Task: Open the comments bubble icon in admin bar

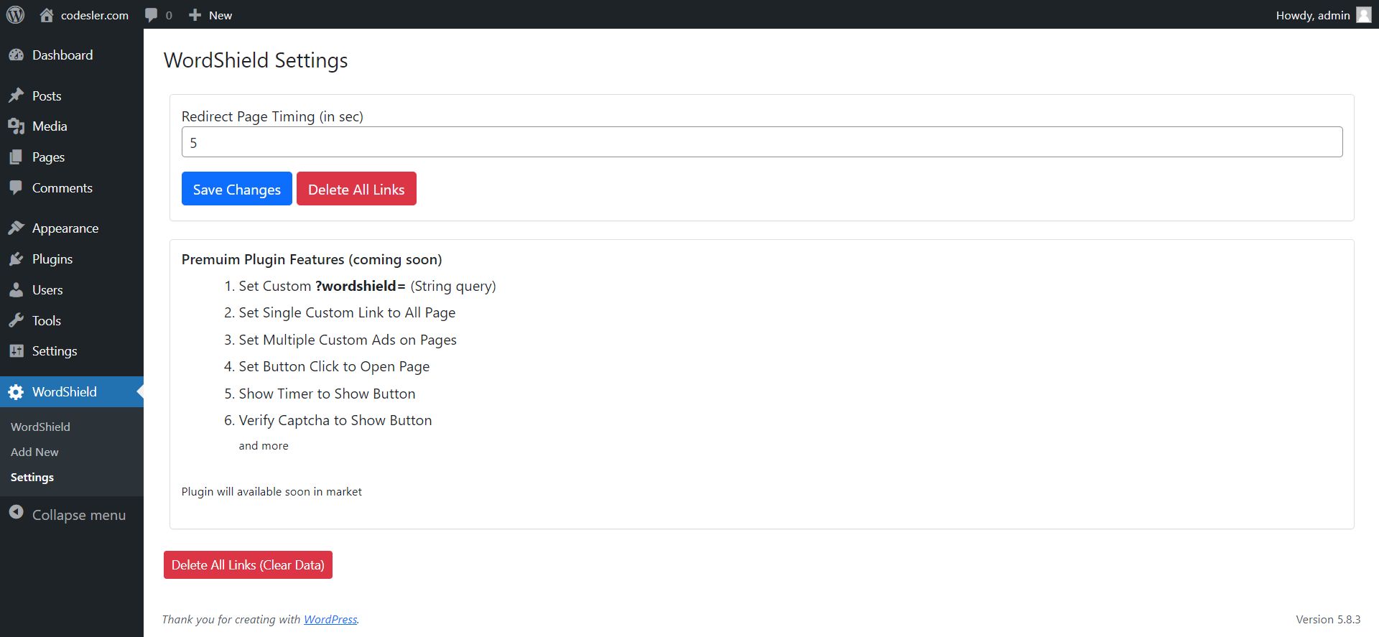Action: (x=151, y=15)
